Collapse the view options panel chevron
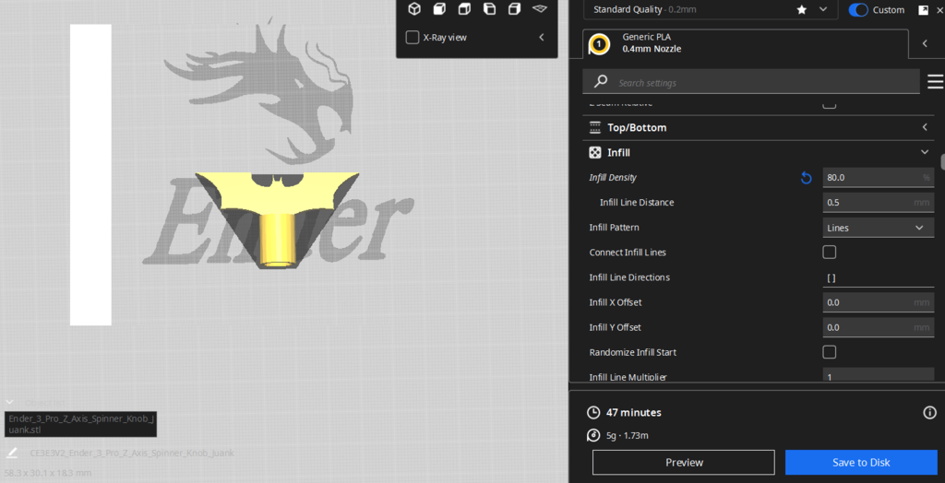This screenshot has height=483, width=945. click(x=541, y=38)
